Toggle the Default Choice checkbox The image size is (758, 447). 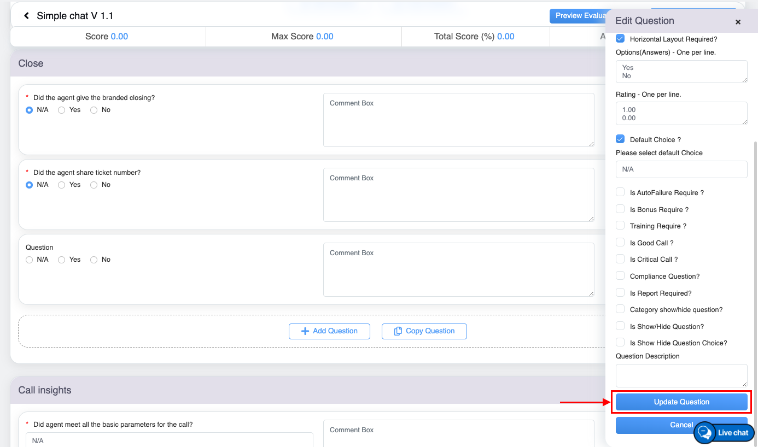tap(620, 139)
